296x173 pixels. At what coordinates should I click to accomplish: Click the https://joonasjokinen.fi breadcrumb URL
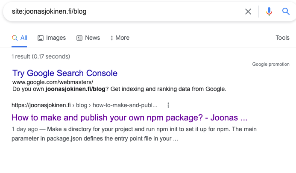click(41, 105)
